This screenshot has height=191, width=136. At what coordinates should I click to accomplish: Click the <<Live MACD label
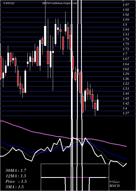(115, 184)
